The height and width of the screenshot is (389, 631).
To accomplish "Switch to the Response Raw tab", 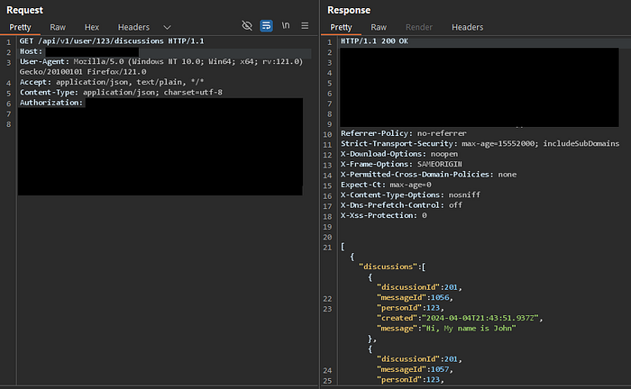I will 379,27.
